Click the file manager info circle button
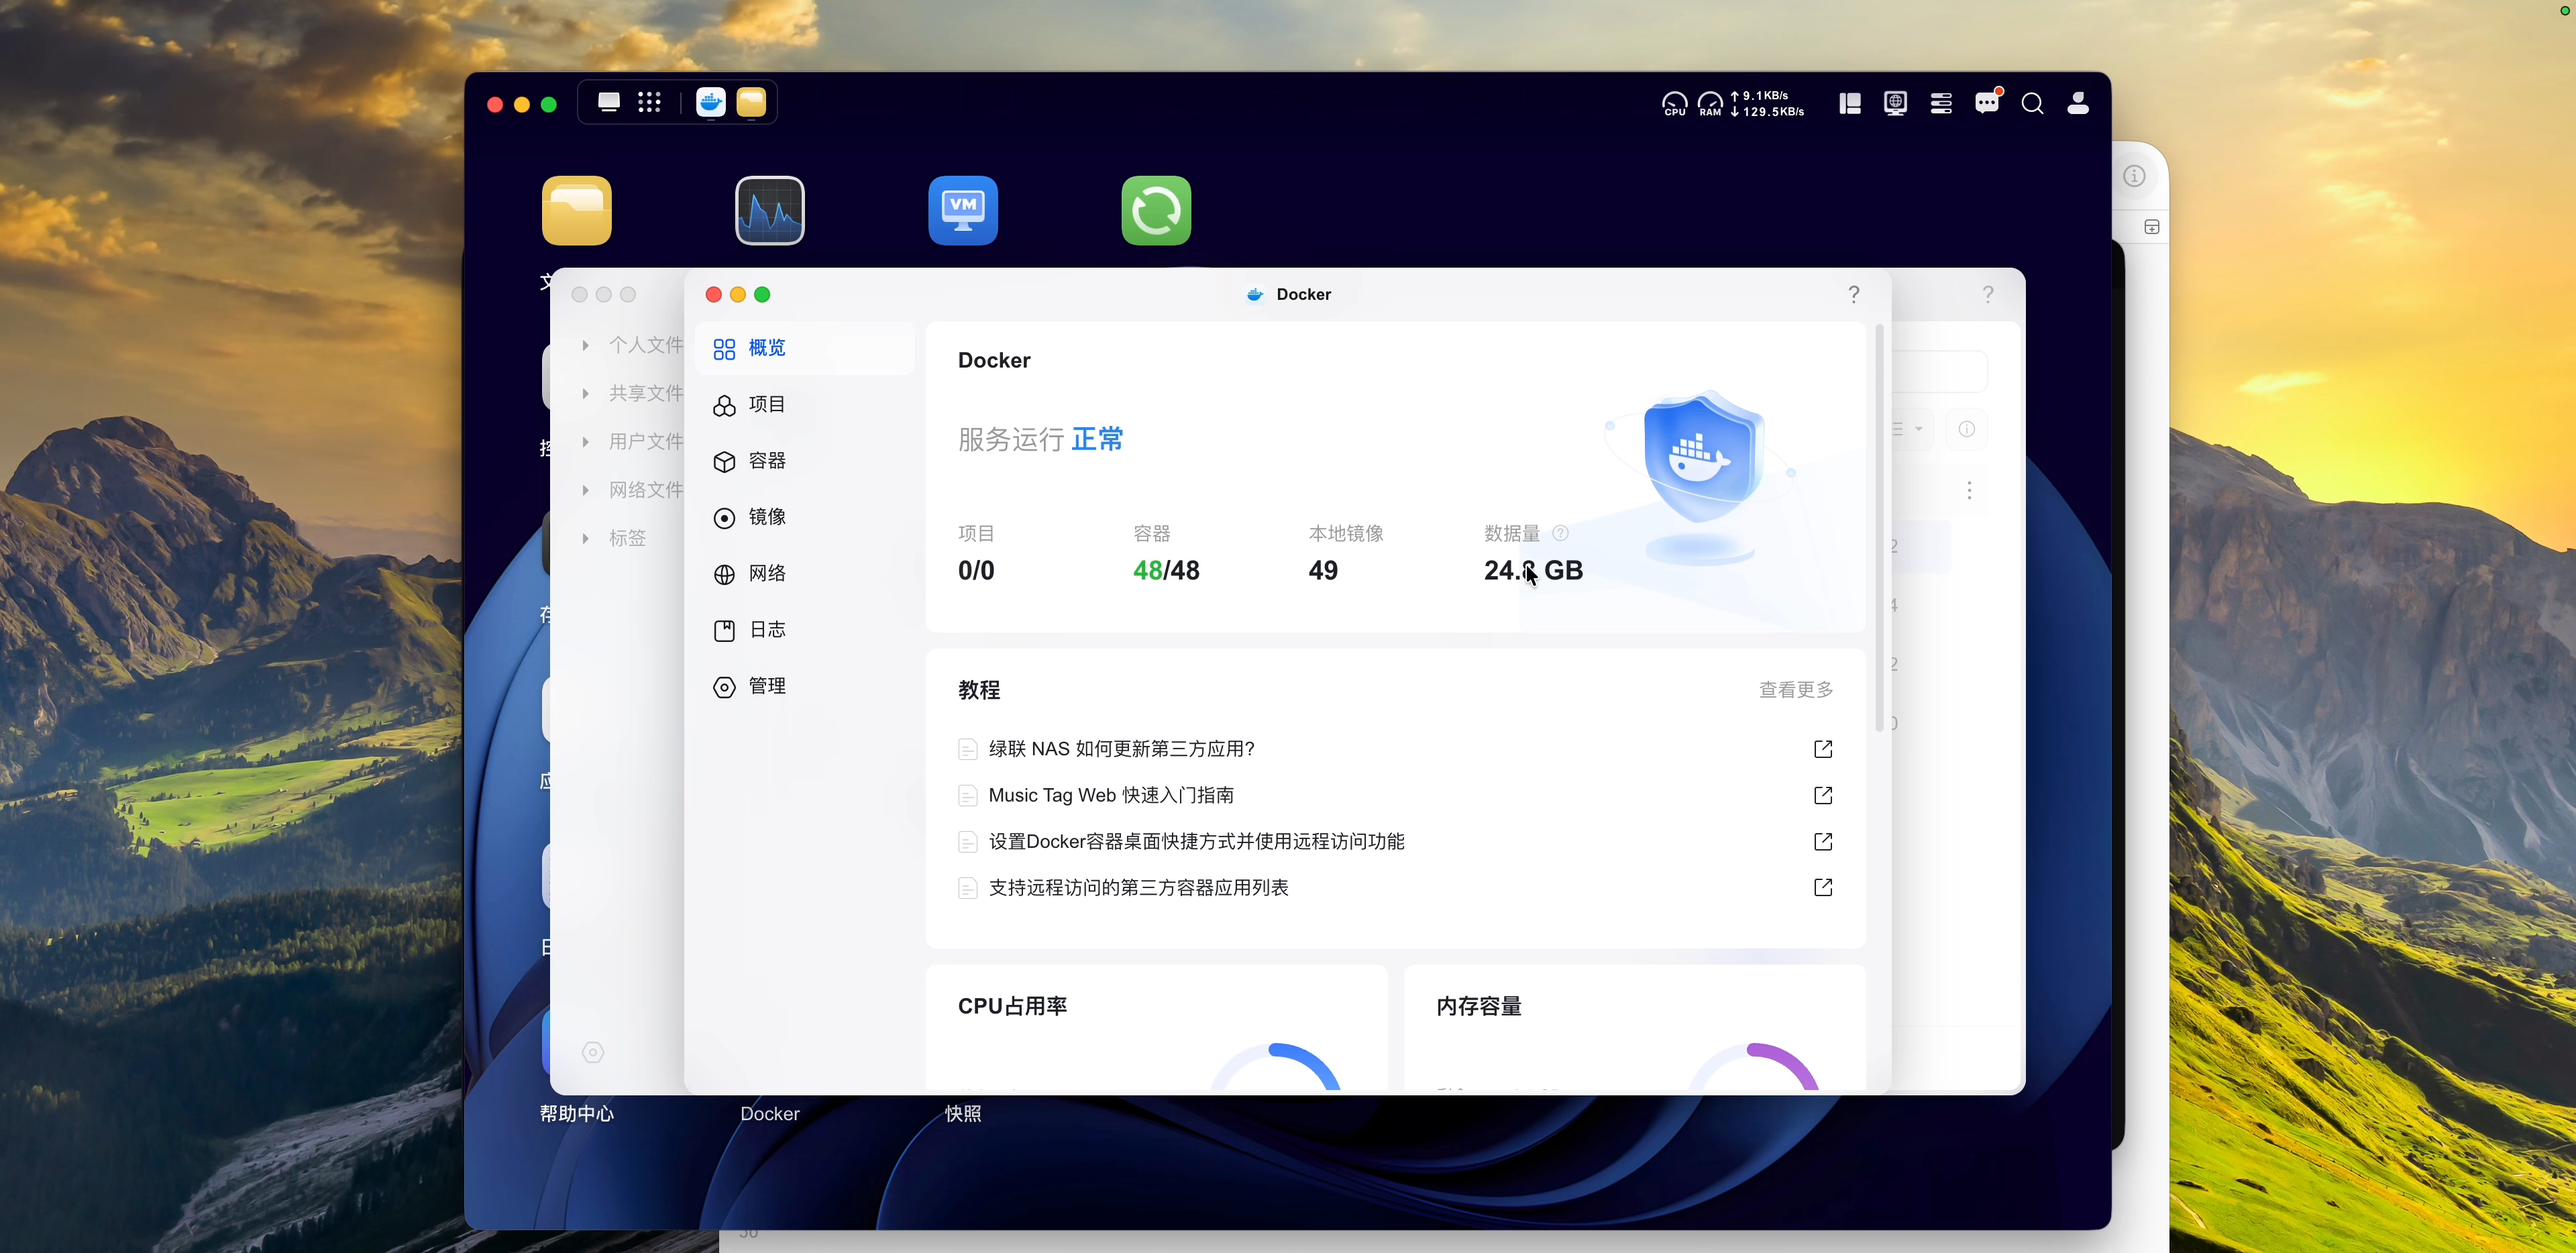Image resolution: width=2576 pixels, height=1253 pixels. point(1967,429)
